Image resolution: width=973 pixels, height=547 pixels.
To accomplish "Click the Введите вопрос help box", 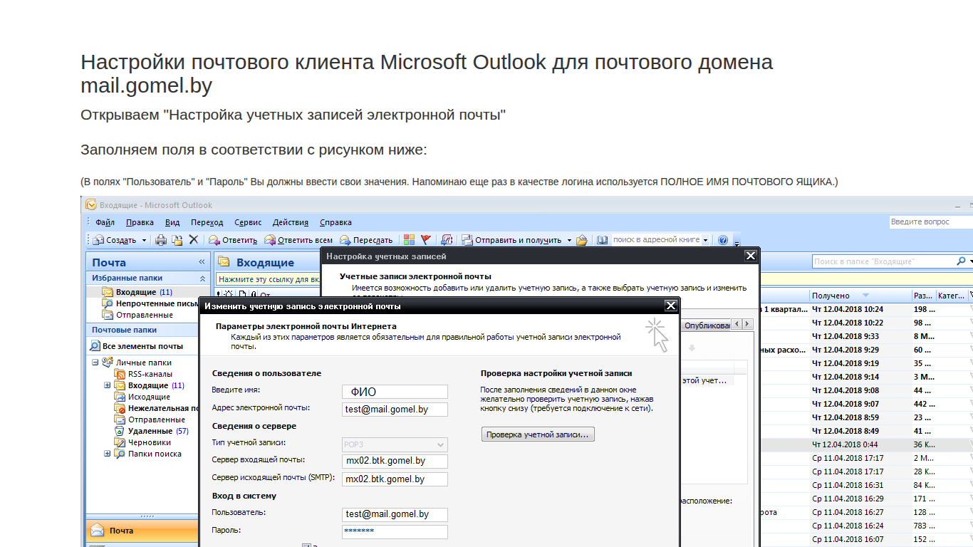I will tap(931, 222).
